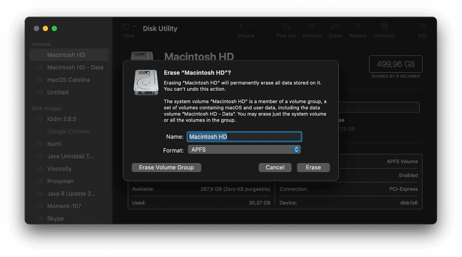The image size is (462, 257).
Task: Click the Name text field
Action: coord(244,137)
